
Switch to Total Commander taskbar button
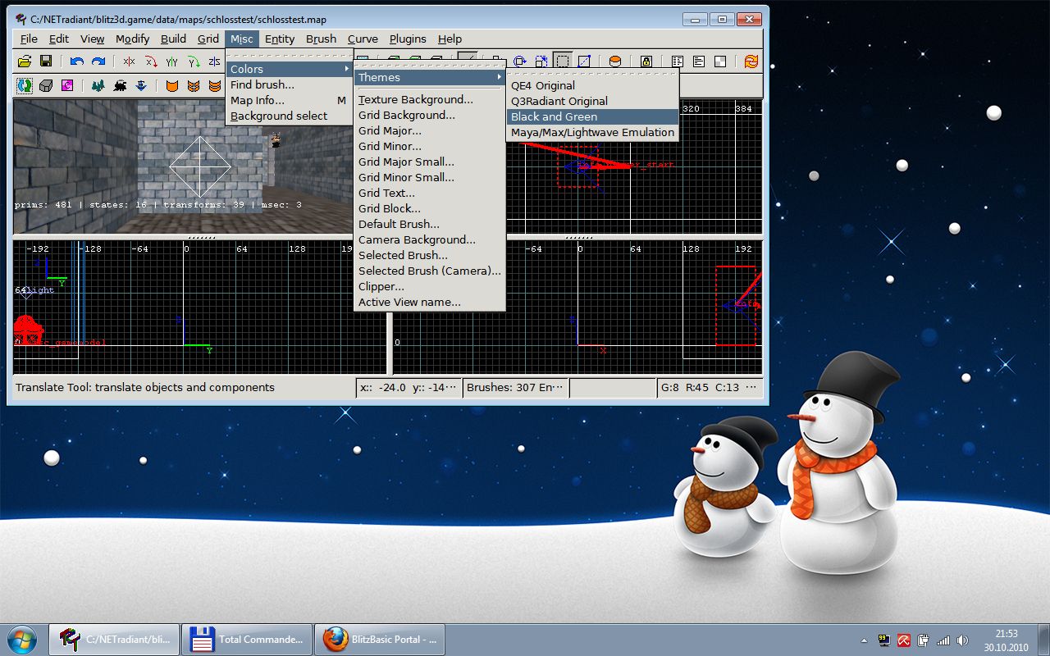tap(245, 639)
